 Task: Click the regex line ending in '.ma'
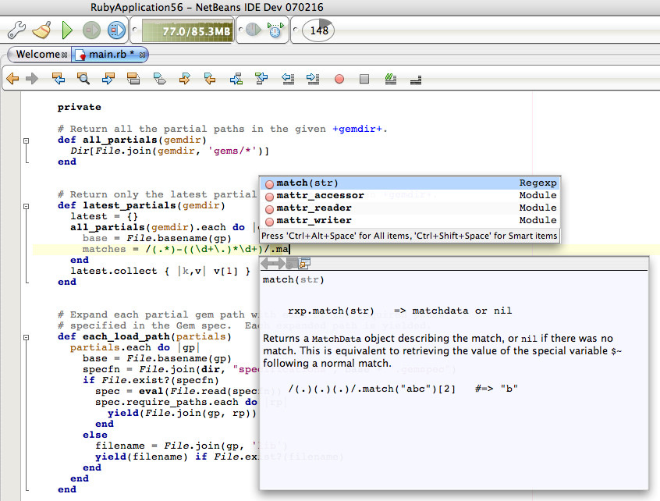(186, 249)
